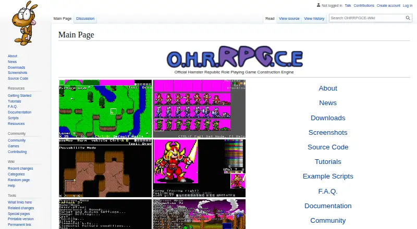417x229 pixels.
Task: Open Source Code in the left sidebar
Action: click(x=18, y=79)
